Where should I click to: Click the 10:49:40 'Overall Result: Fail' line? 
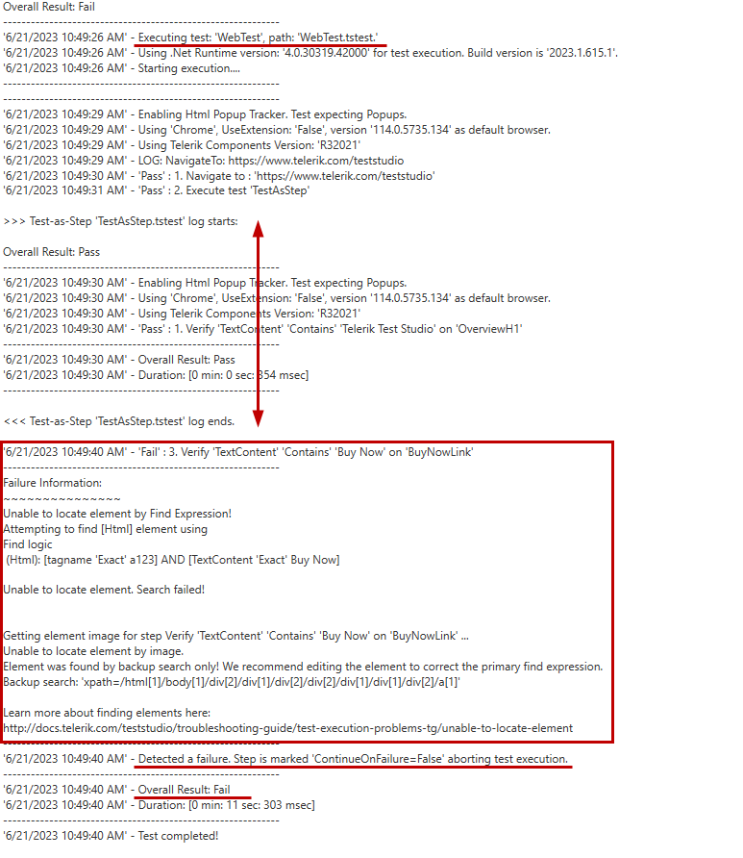(117, 789)
